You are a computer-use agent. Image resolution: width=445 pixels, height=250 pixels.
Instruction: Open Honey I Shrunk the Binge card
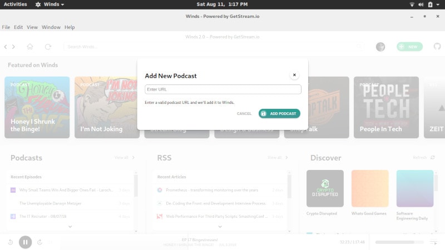37,107
